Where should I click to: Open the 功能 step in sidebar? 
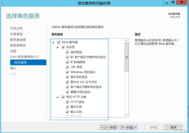tap(13, 51)
